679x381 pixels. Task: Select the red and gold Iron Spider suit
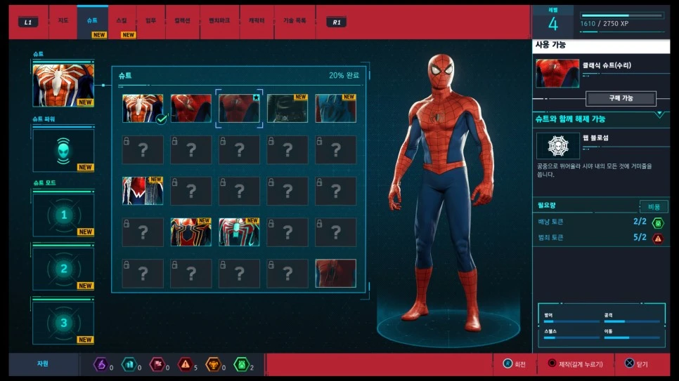[x=191, y=232]
